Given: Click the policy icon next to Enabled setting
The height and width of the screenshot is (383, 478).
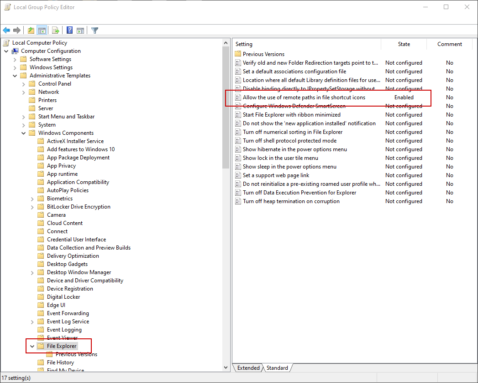Looking at the screenshot, I should (x=238, y=97).
